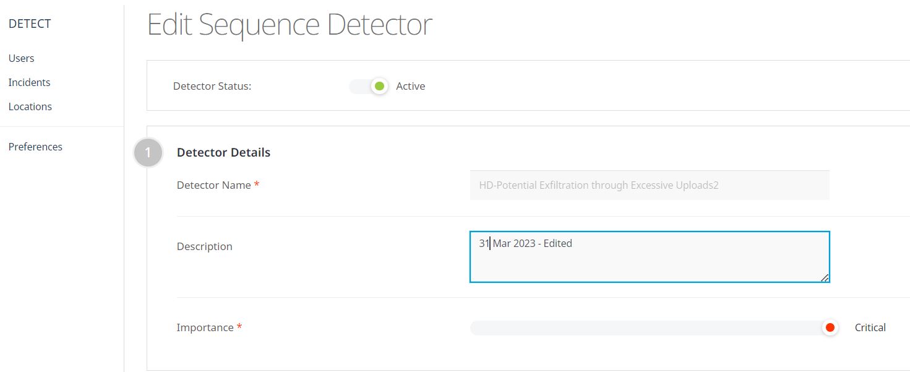Click the Description field label
The height and width of the screenshot is (372, 910).
[204, 246]
